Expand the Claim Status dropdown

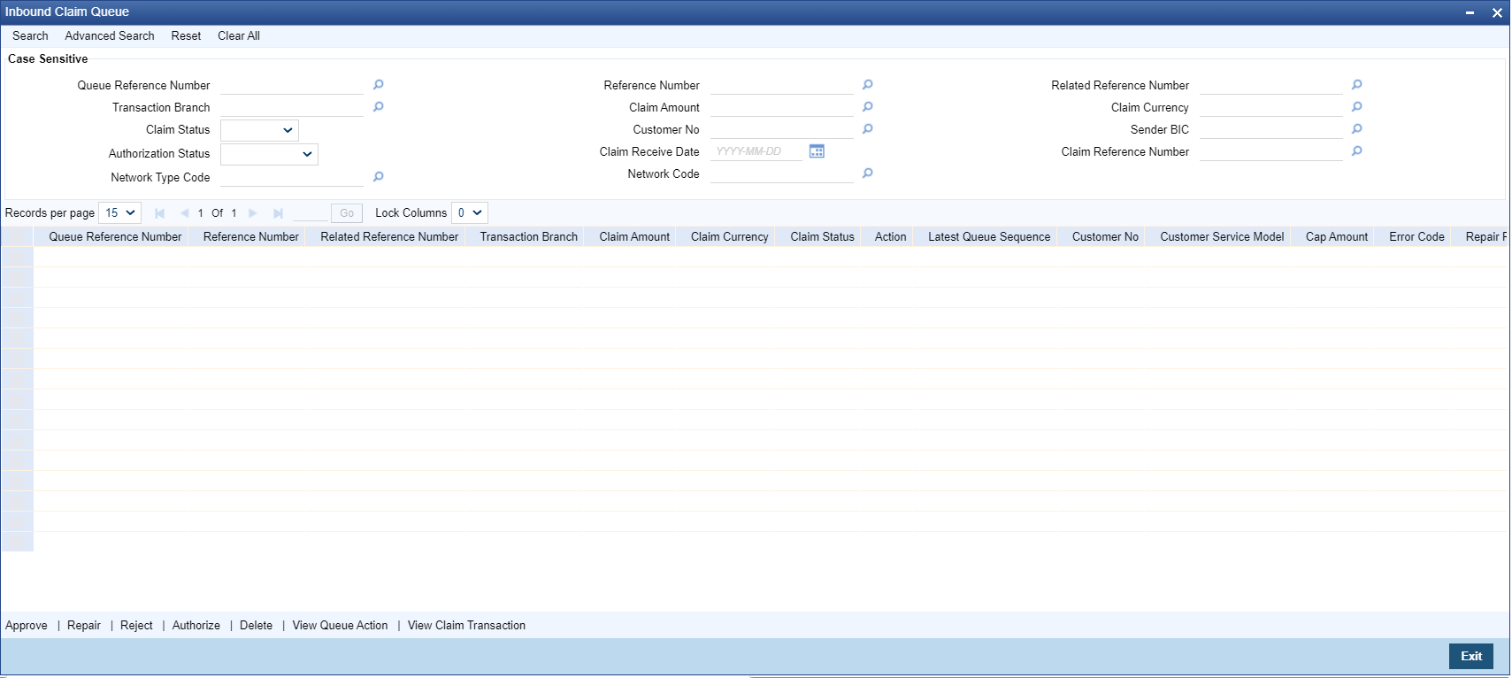click(259, 130)
